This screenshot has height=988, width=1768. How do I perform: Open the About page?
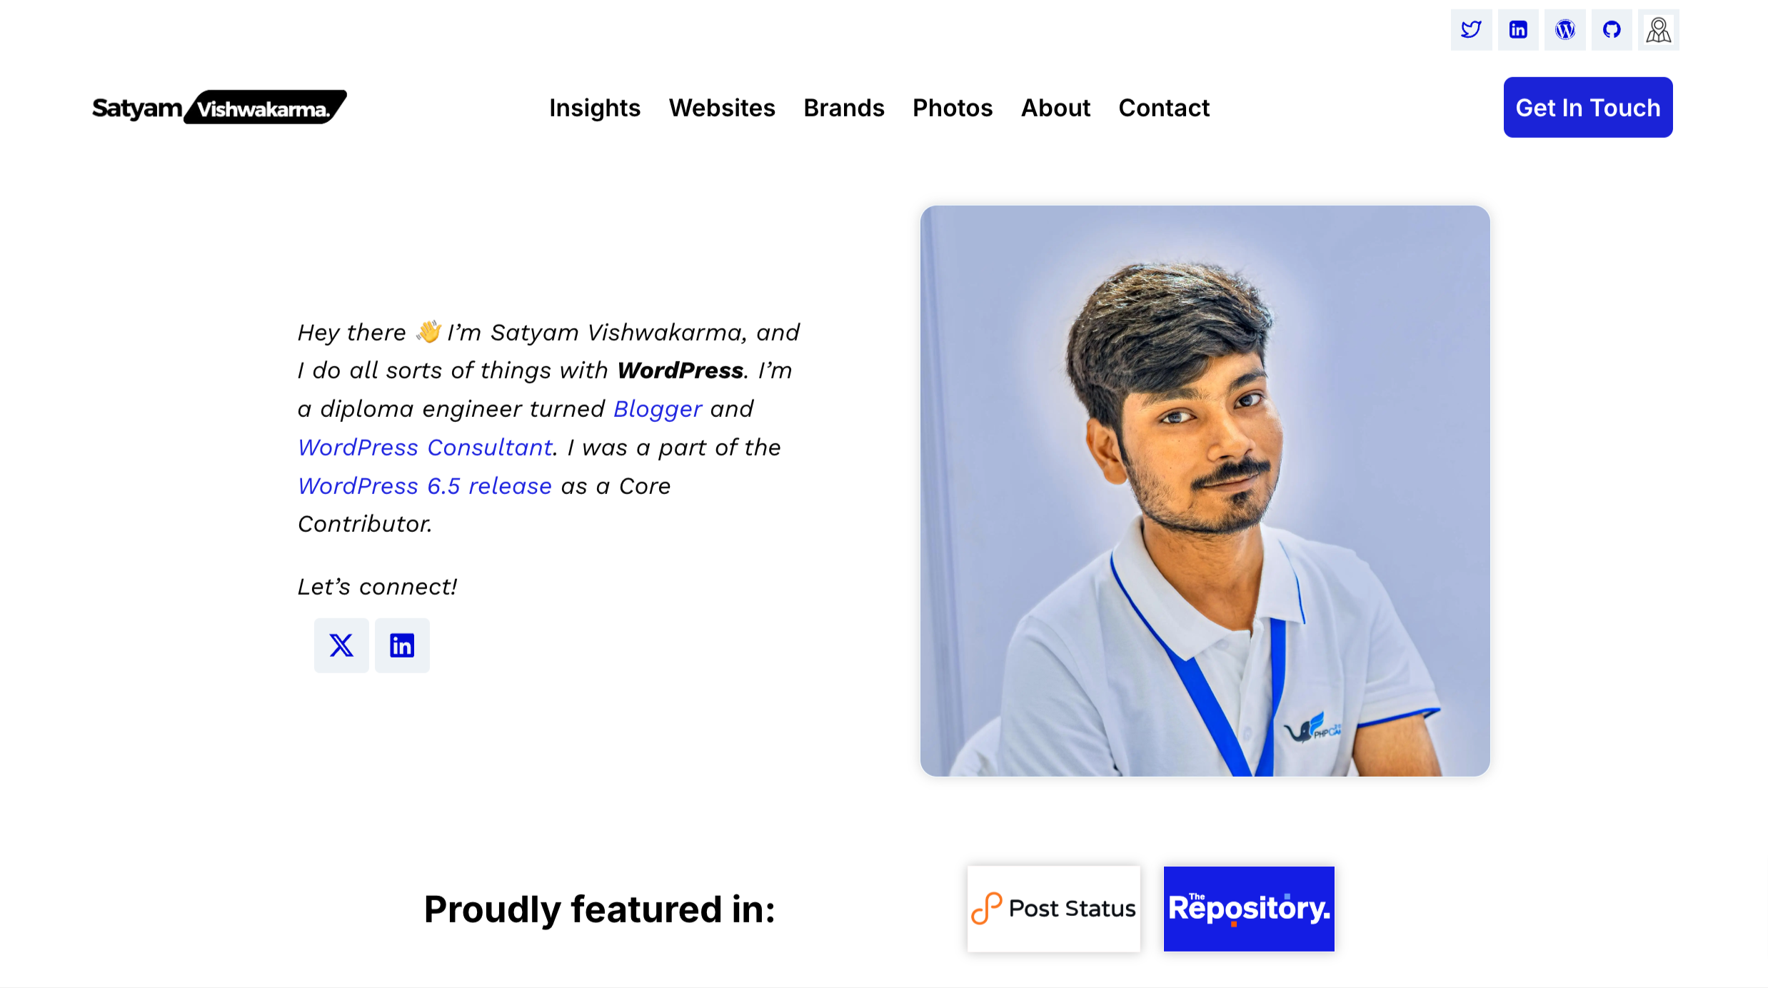point(1055,108)
